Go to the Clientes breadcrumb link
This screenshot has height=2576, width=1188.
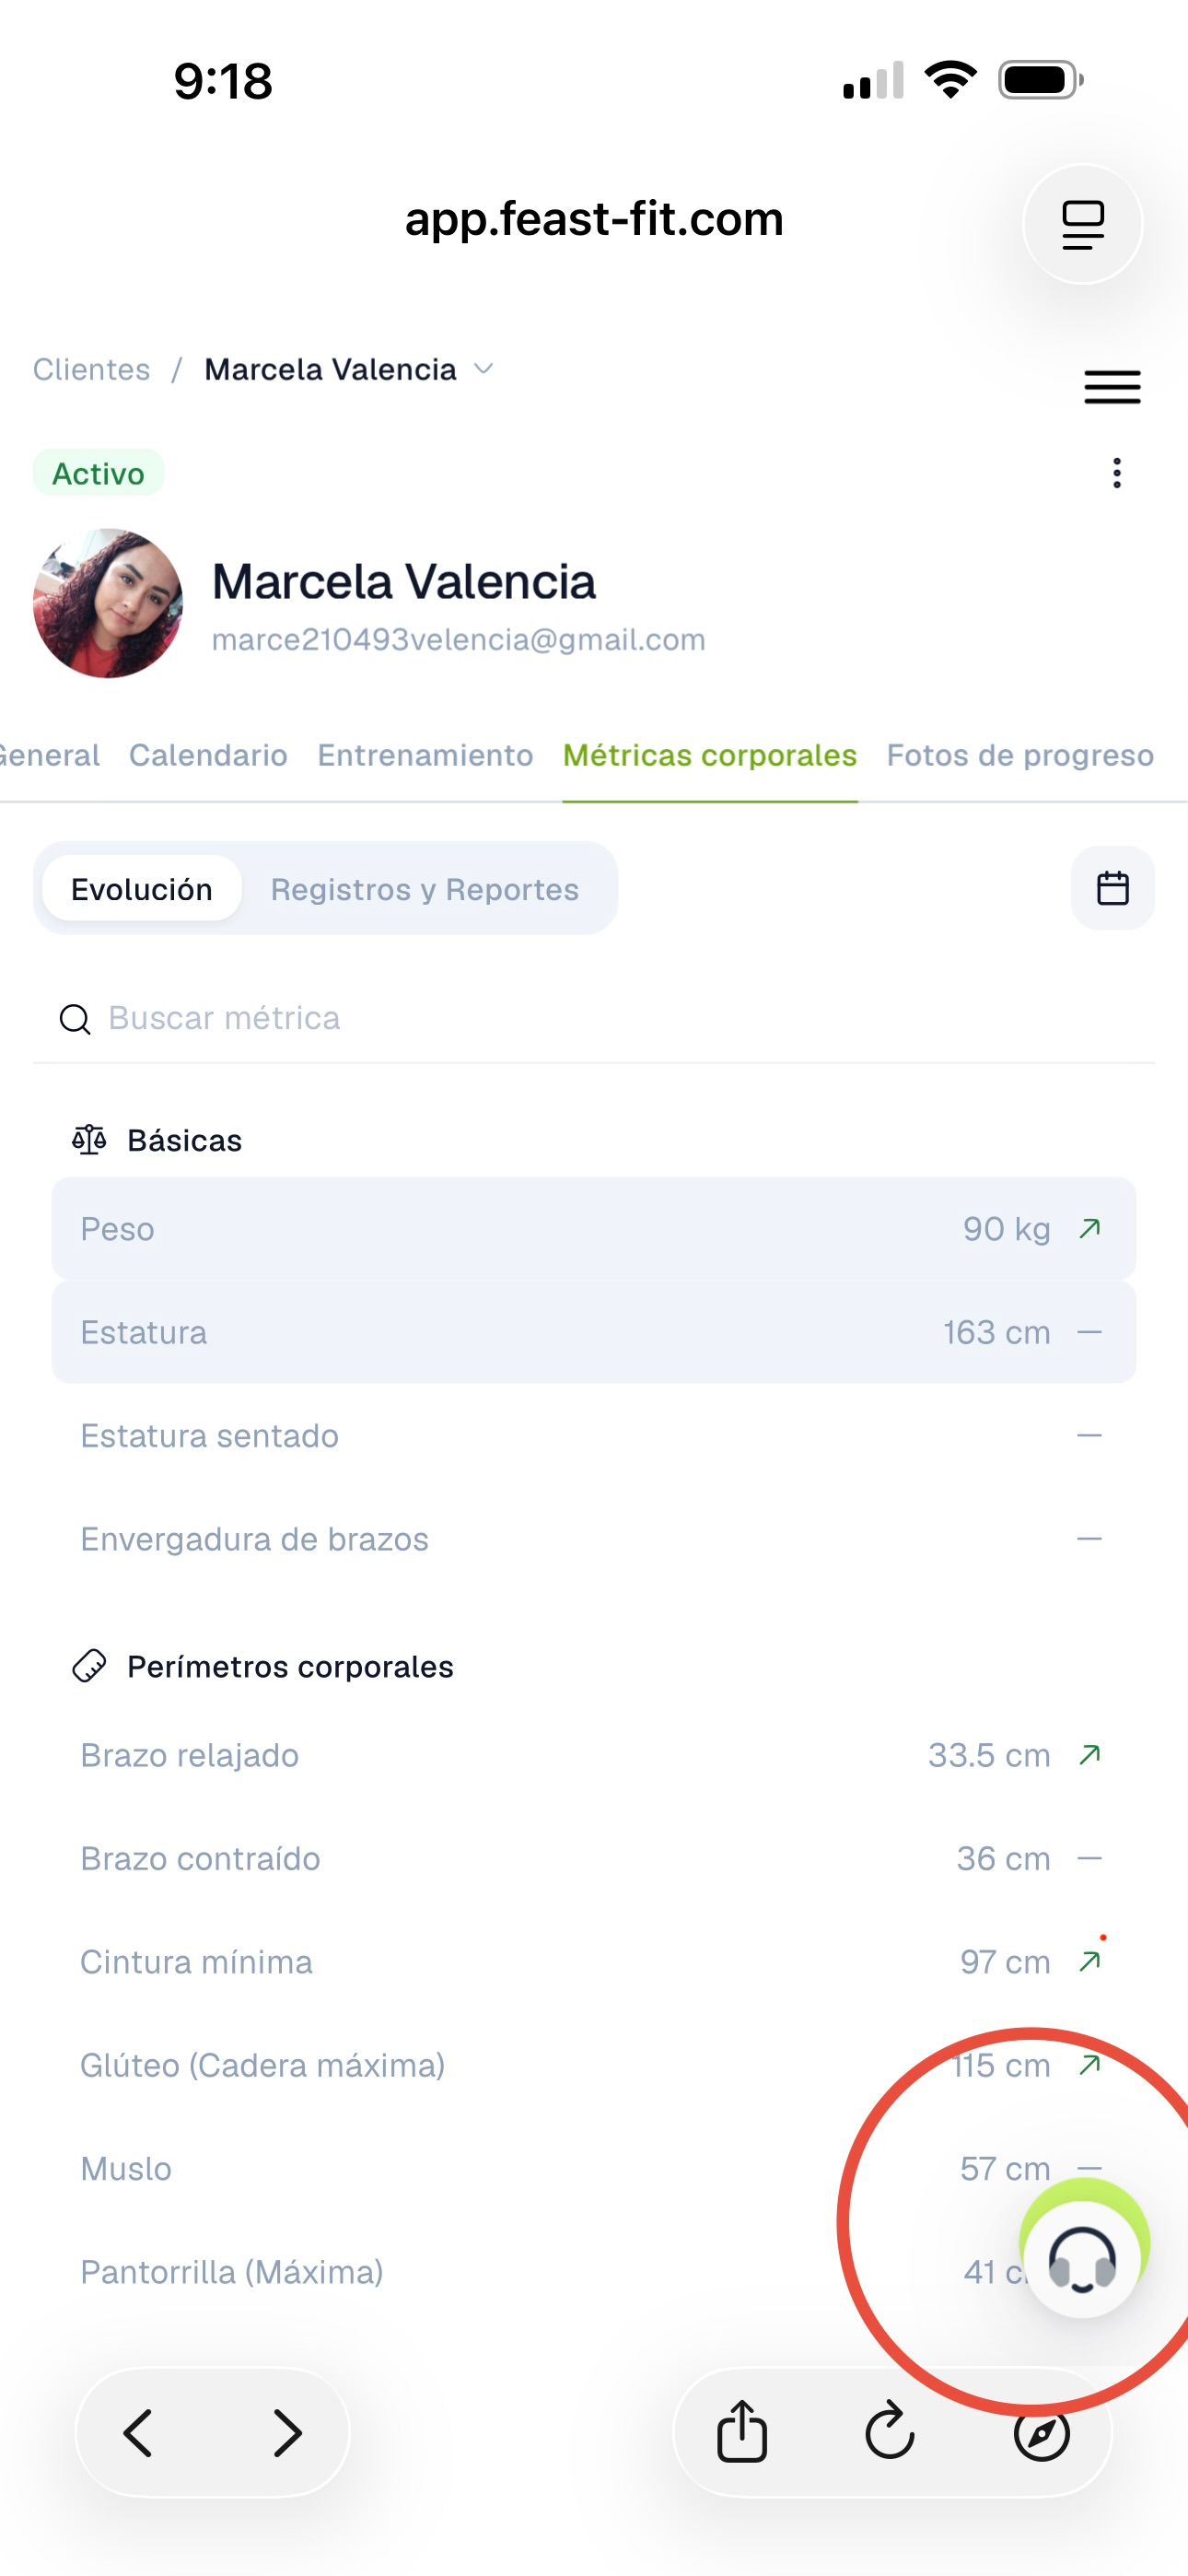[x=91, y=369]
